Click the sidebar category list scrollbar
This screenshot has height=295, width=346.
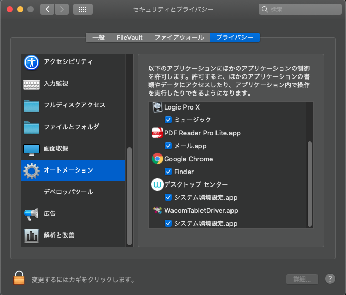[x=129, y=196]
